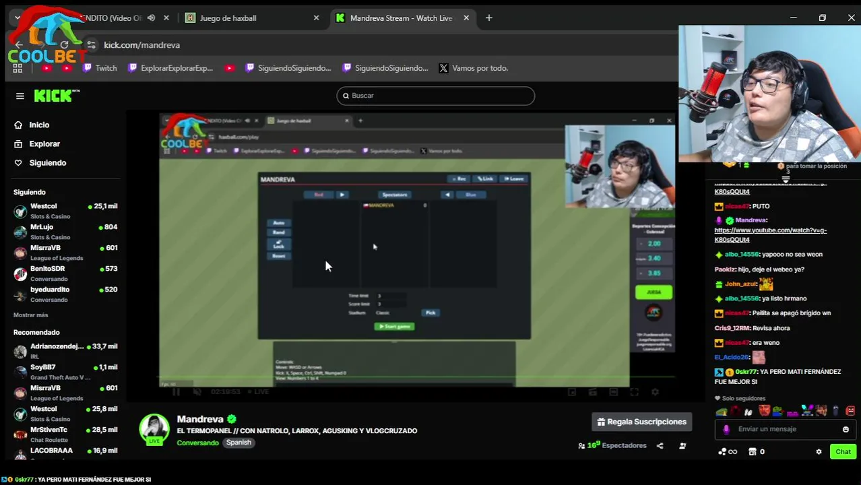Share the stream via share icon

[x=660, y=446]
